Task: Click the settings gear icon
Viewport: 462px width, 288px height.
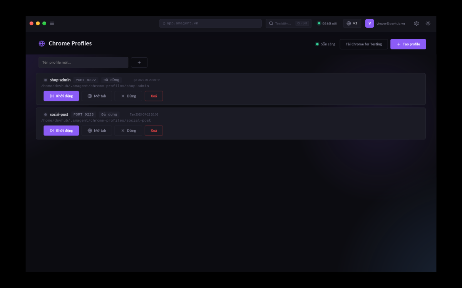Action: (x=416, y=23)
